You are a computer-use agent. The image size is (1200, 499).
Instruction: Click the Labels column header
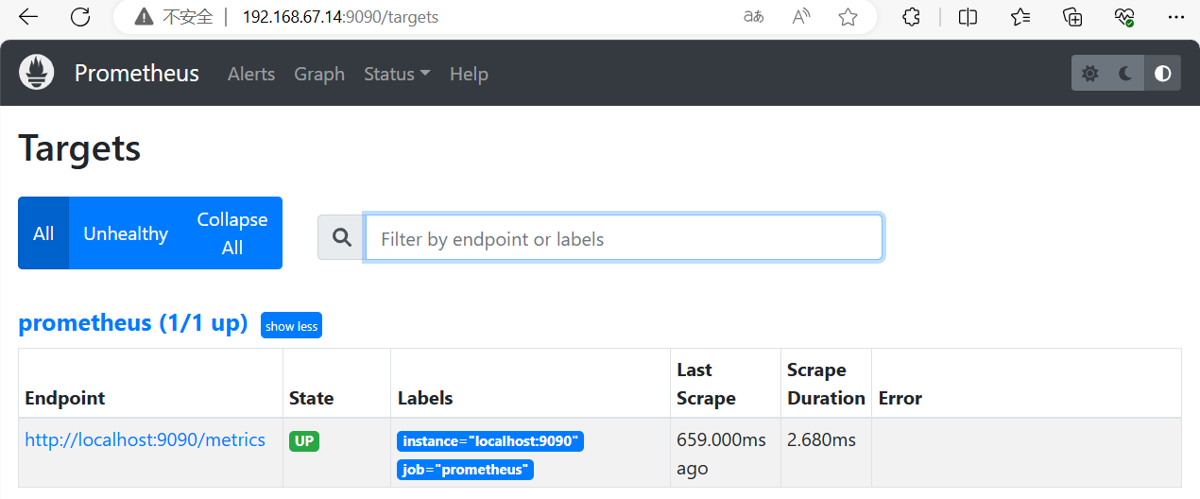point(425,398)
